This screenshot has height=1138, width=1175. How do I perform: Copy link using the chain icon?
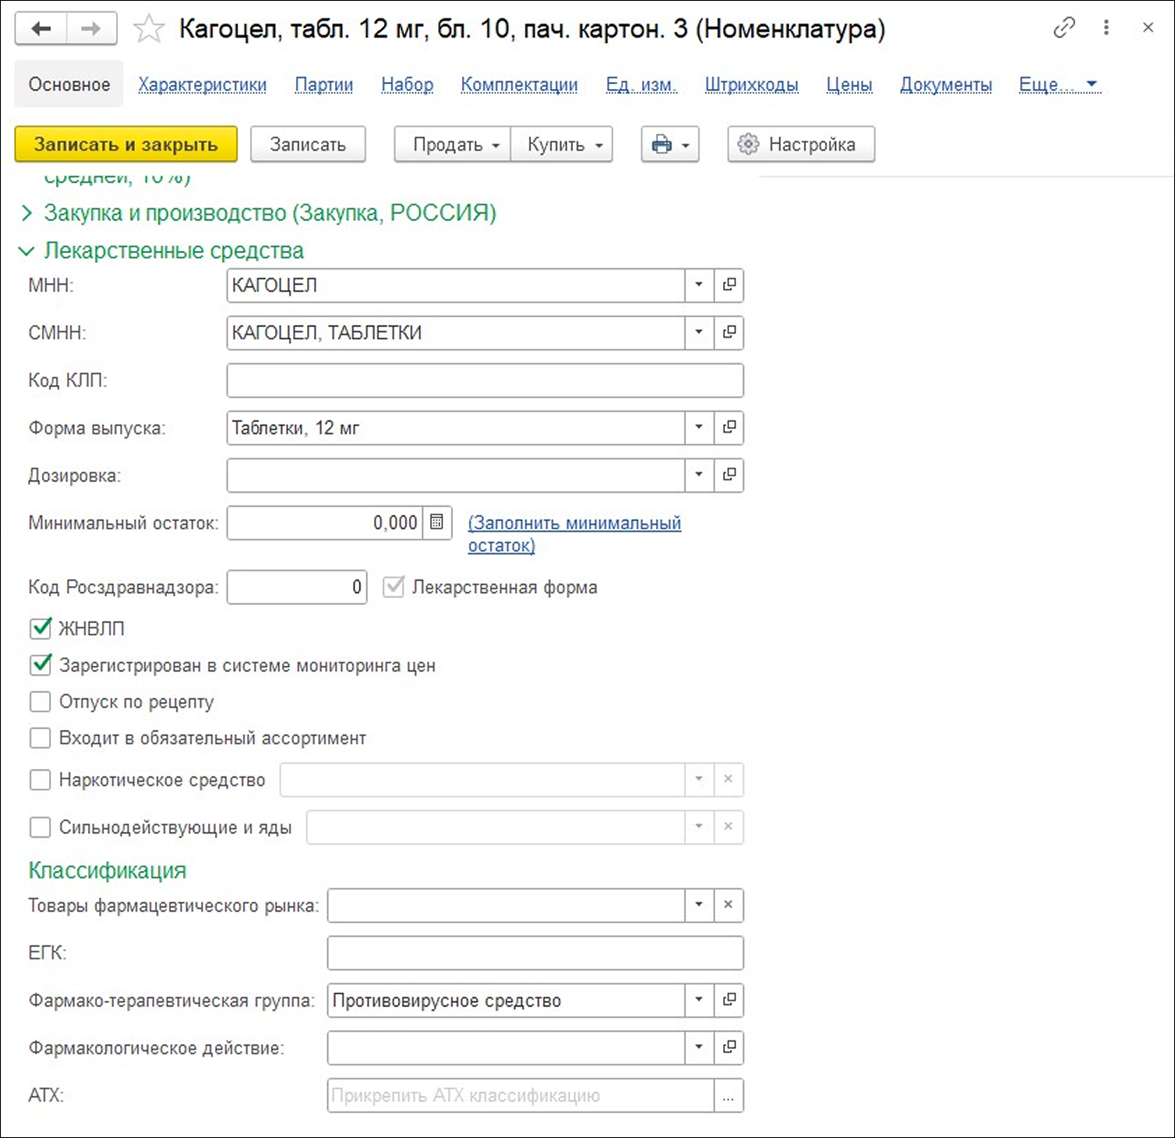[1063, 28]
